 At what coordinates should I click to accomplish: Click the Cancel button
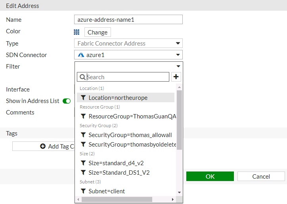tap(261, 177)
